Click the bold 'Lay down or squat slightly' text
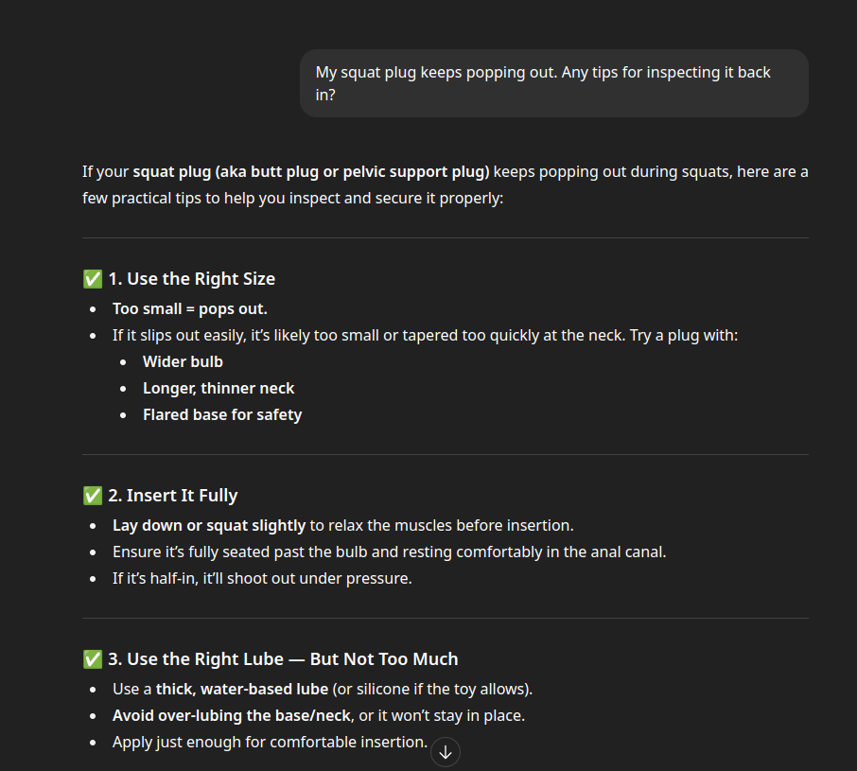Image resolution: width=857 pixels, height=771 pixels. click(209, 525)
